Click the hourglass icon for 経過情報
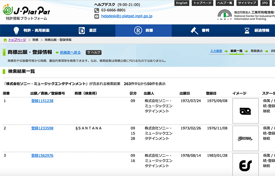This screenshot has height=176, width=275. (x=247, y=31)
